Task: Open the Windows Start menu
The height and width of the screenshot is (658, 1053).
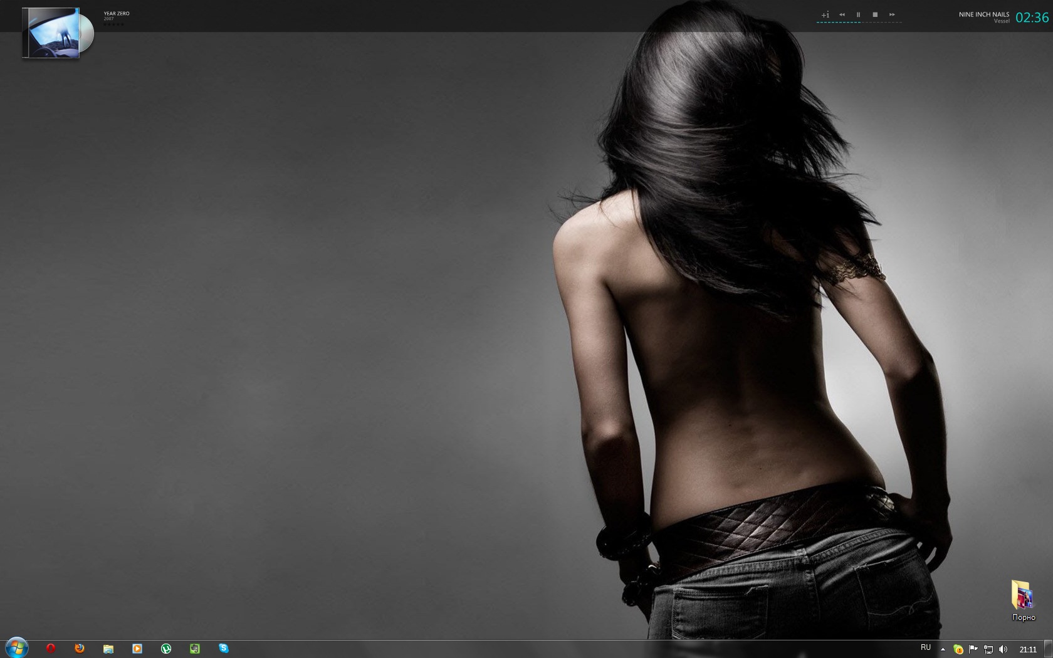Action: click(x=16, y=648)
